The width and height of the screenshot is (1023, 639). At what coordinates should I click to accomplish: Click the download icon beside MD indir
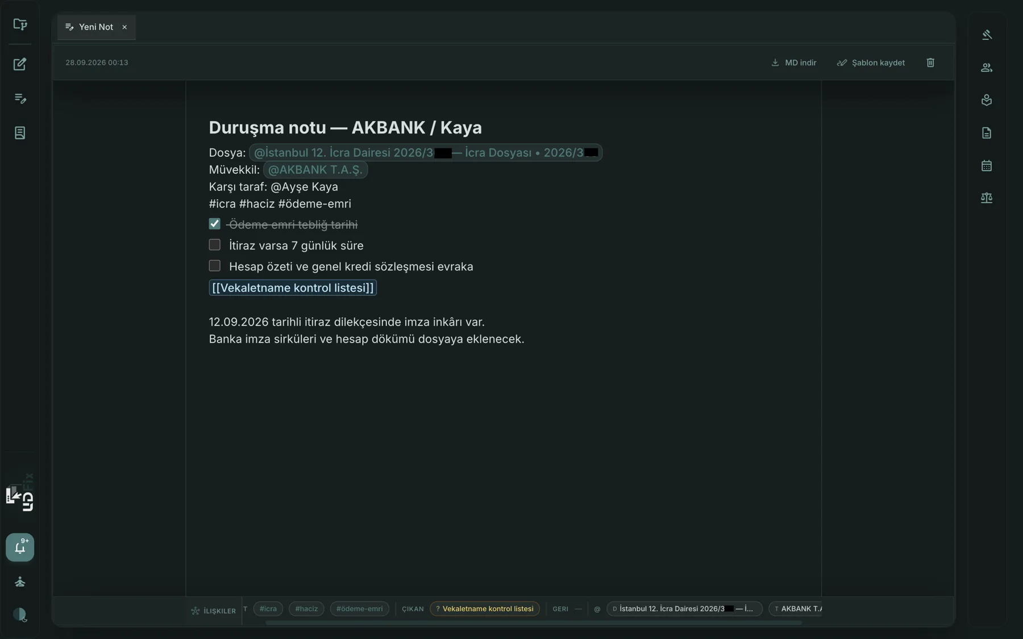click(775, 62)
